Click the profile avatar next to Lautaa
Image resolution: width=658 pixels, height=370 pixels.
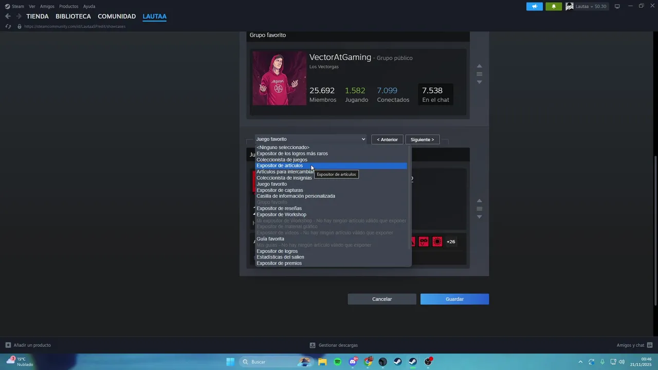click(570, 6)
